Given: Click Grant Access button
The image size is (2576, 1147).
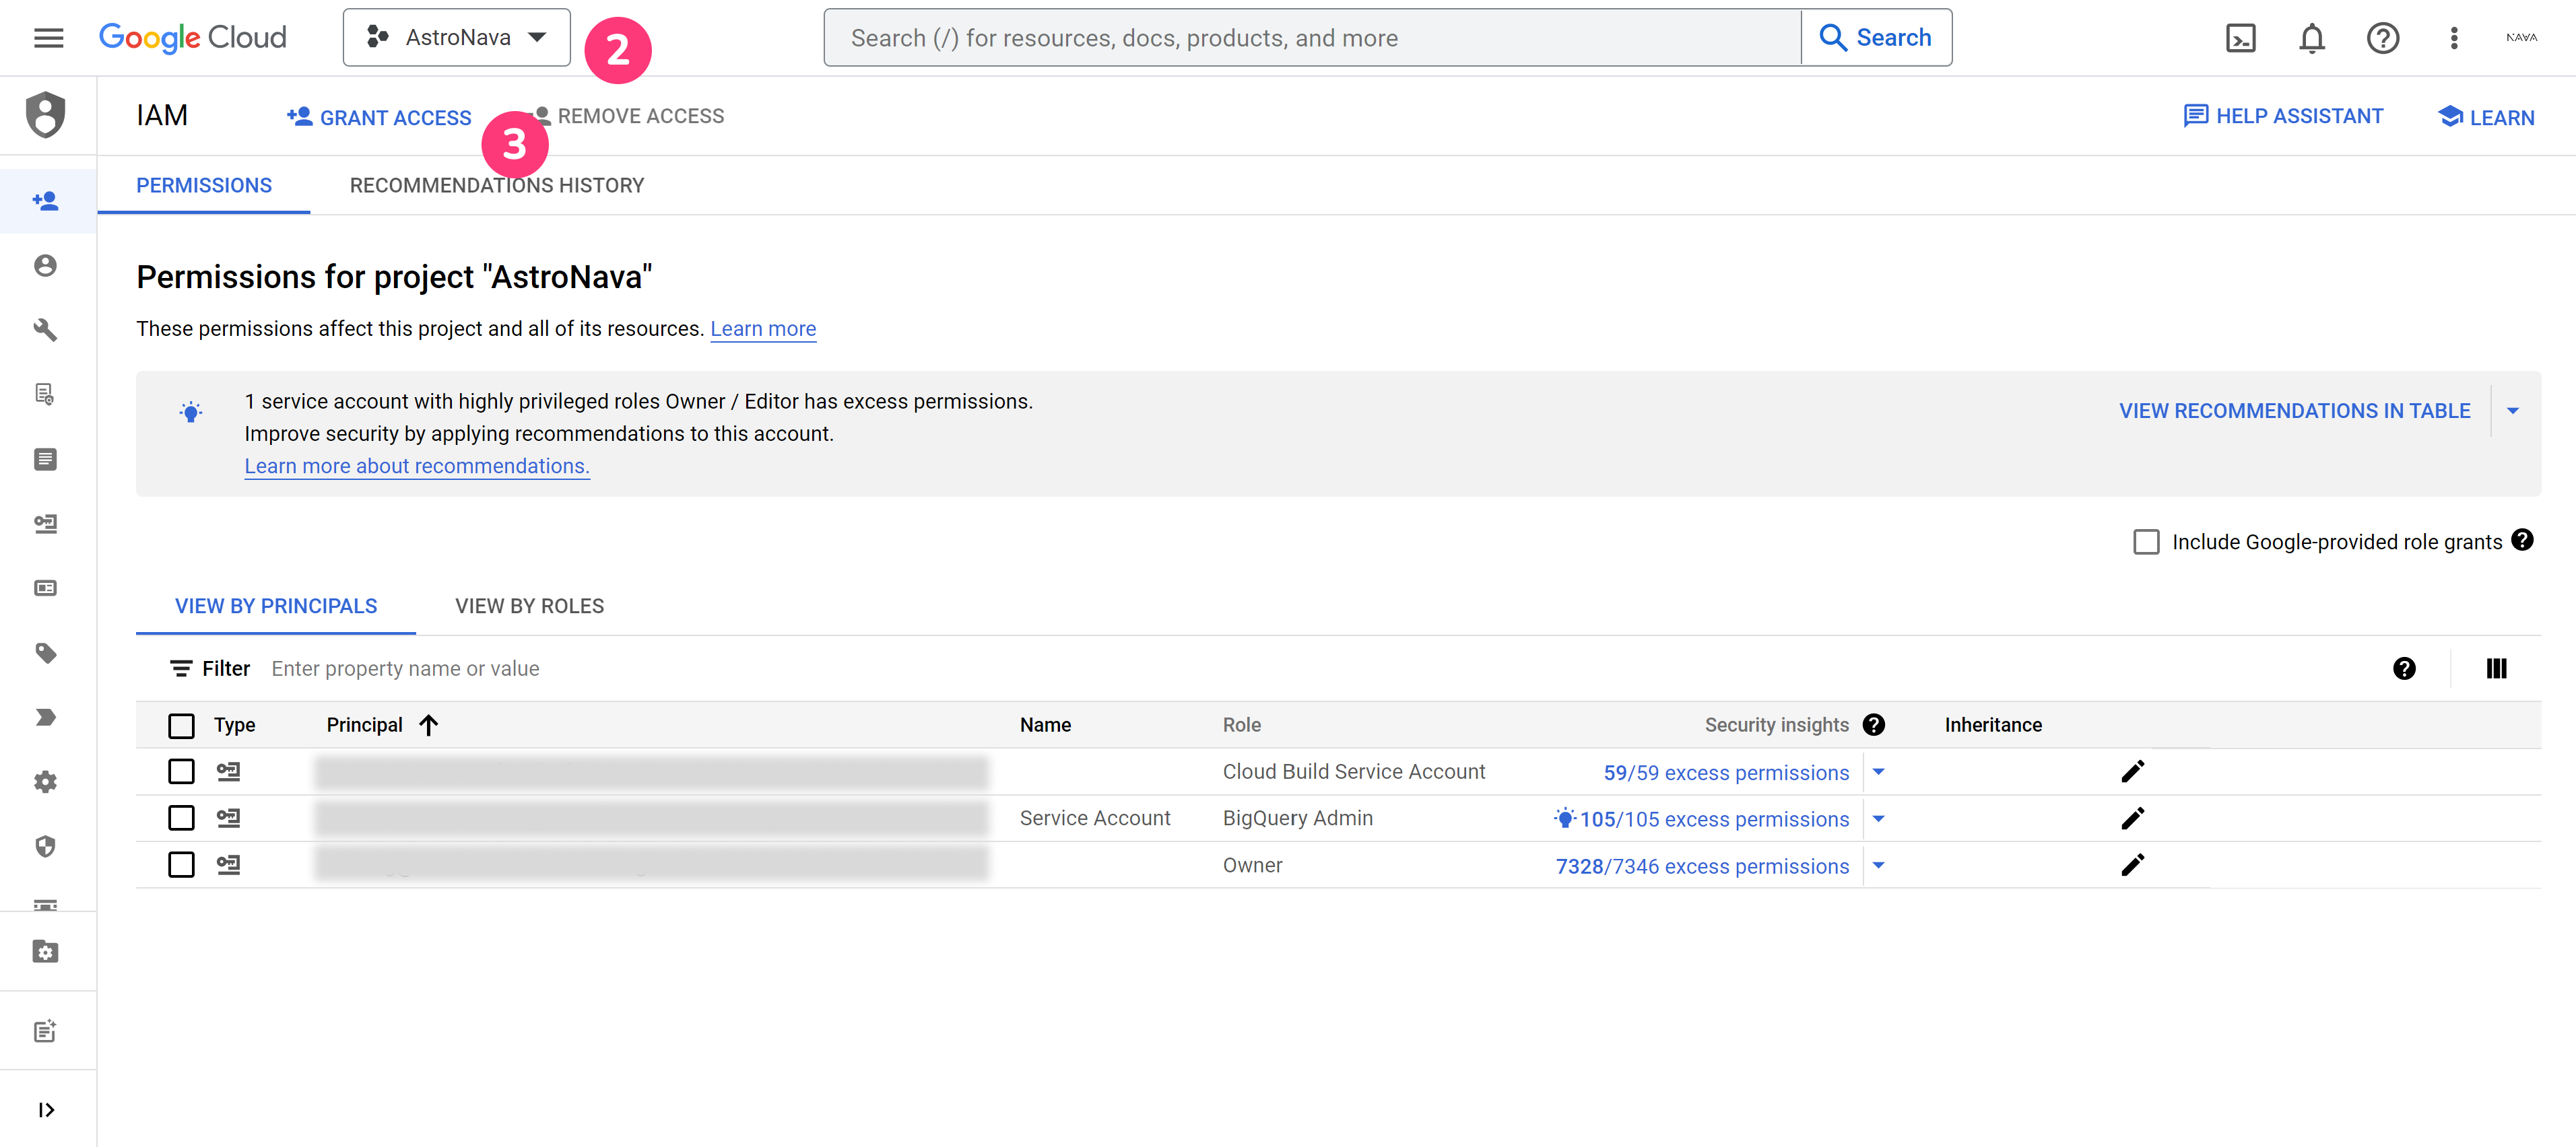Looking at the screenshot, I should point(379,117).
